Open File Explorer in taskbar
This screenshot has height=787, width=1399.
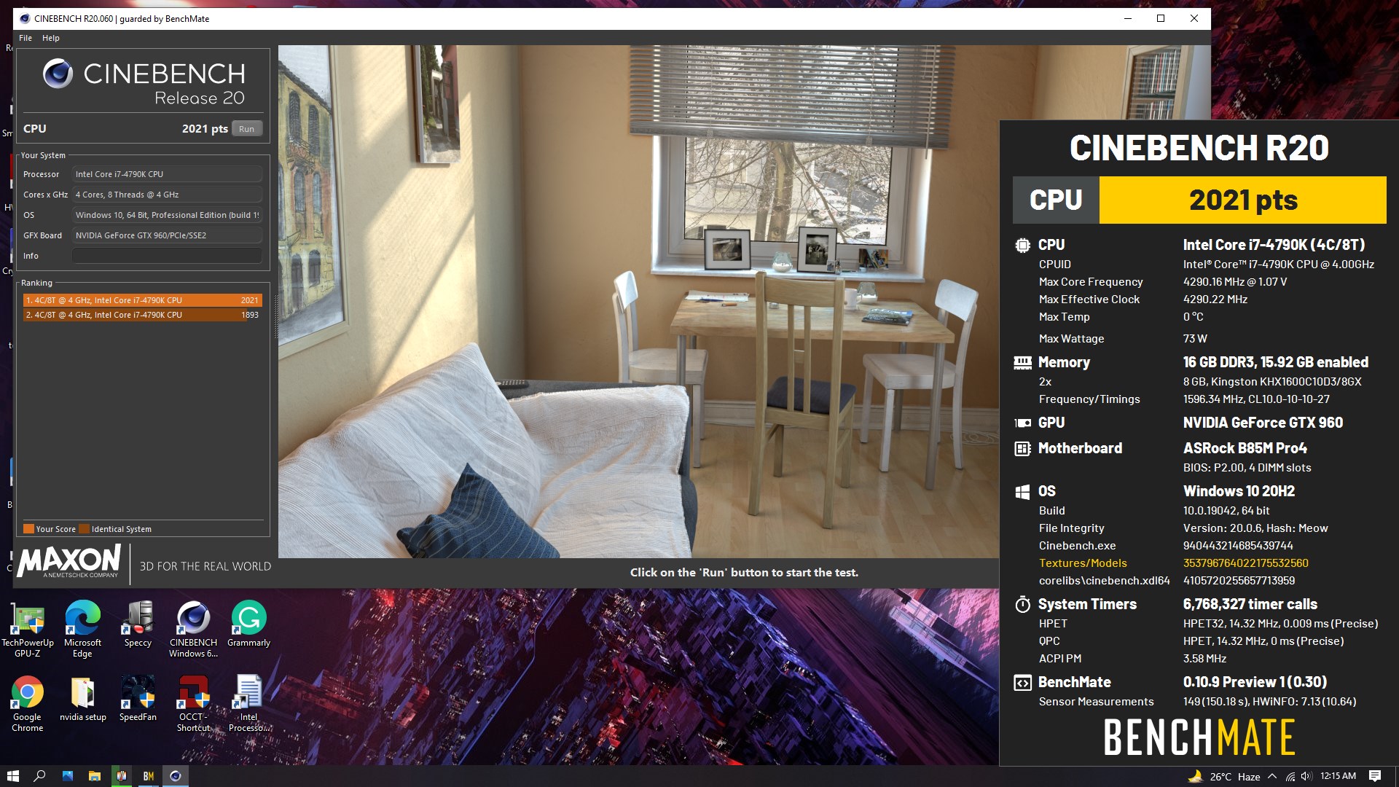(x=94, y=776)
